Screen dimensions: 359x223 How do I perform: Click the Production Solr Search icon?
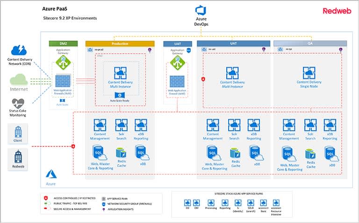122,125
